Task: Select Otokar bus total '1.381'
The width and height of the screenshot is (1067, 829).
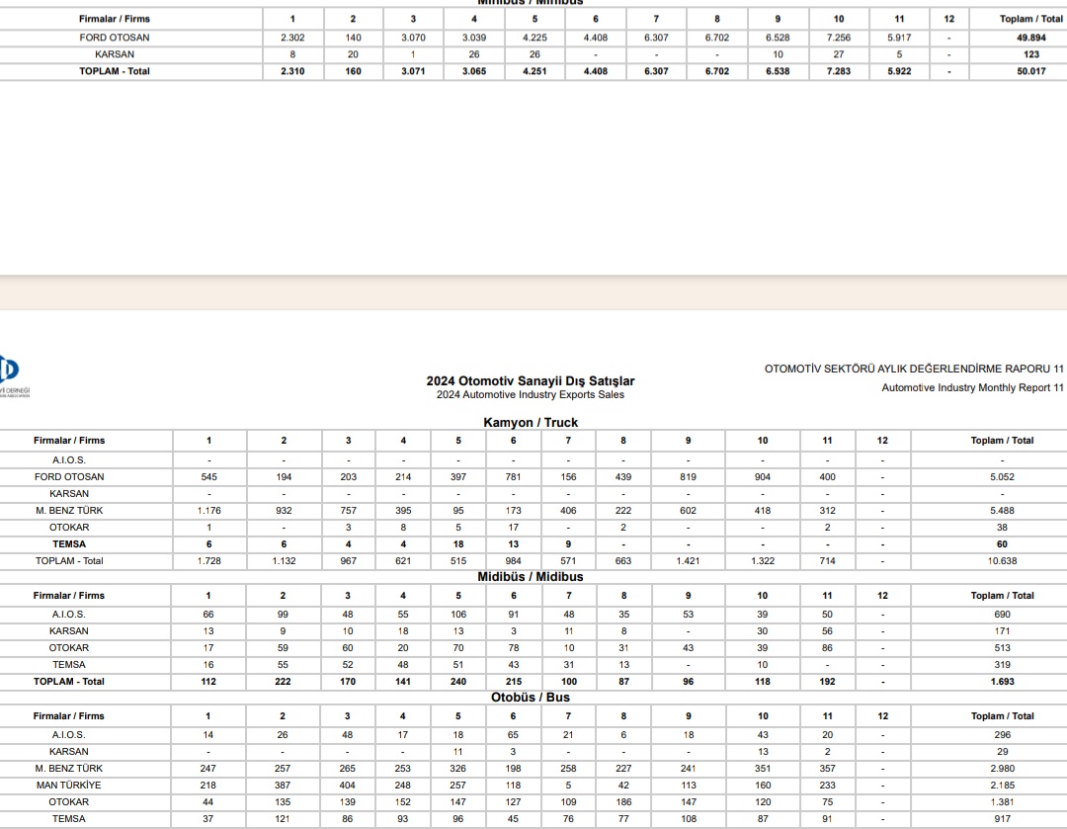Action: click(x=1002, y=801)
